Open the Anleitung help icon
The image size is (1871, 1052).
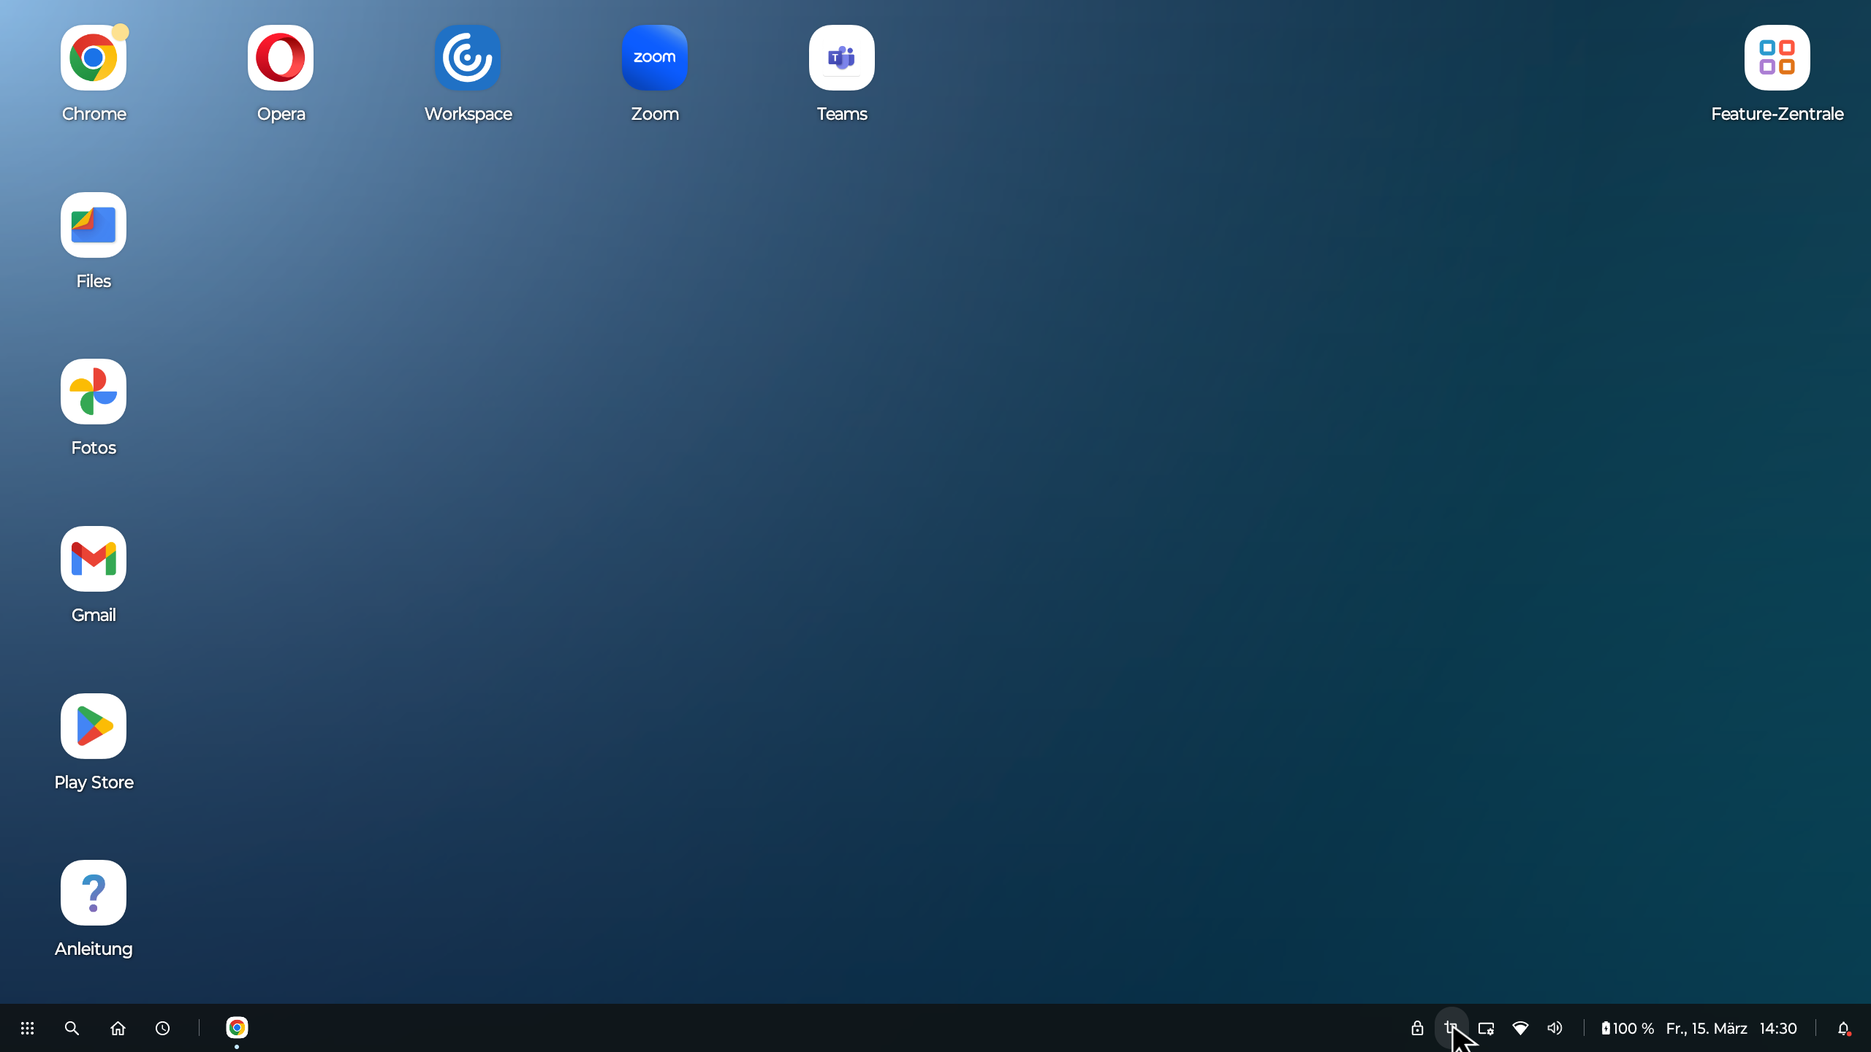94,893
